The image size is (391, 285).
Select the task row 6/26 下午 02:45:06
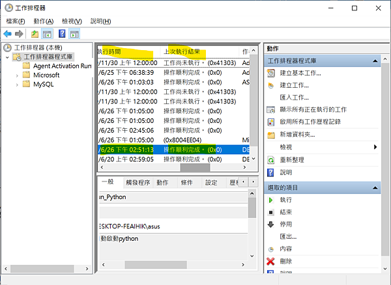point(174,130)
